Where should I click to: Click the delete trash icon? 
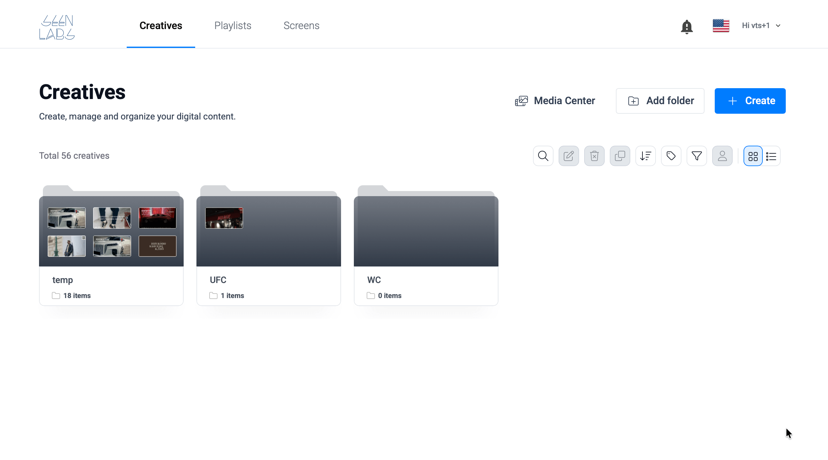click(x=594, y=156)
